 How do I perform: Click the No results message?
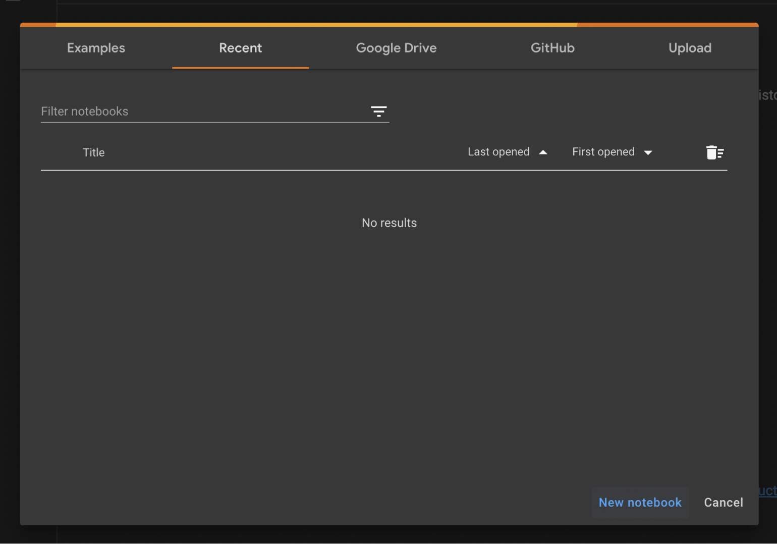pos(389,223)
